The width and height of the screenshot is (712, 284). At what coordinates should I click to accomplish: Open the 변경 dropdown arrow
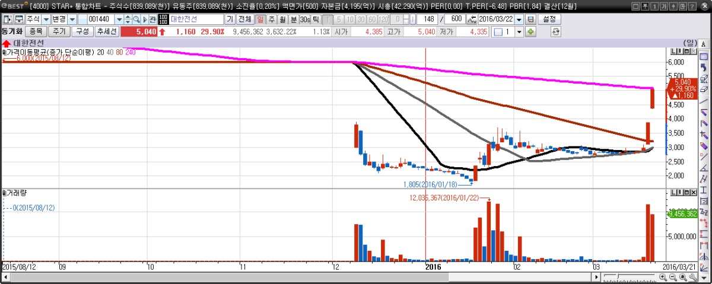tap(73, 19)
